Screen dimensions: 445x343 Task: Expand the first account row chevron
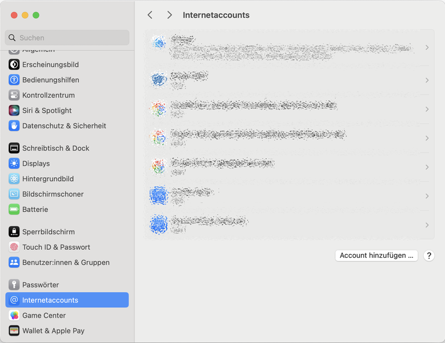coord(427,48)
